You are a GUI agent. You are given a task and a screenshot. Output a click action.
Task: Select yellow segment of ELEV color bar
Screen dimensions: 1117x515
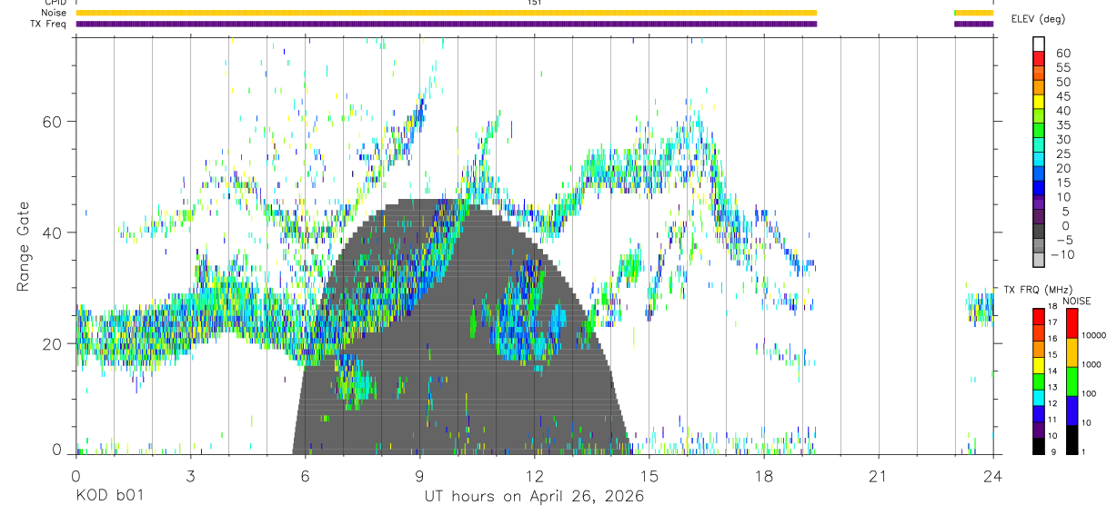point(1039,101)
